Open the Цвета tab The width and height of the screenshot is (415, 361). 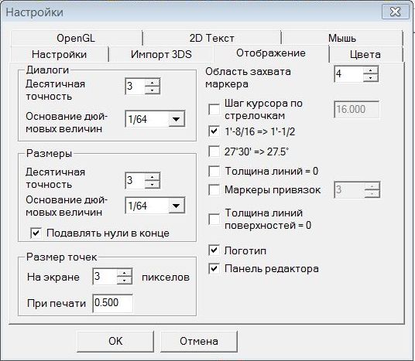click(365, 54)
